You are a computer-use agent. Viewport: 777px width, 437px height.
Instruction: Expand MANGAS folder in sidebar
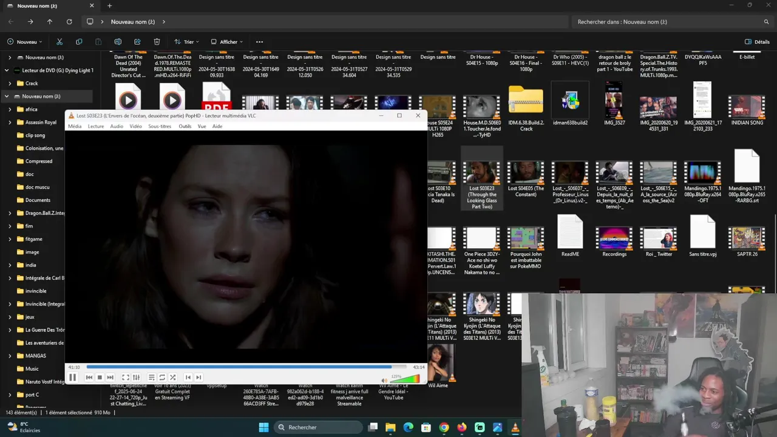10,356
